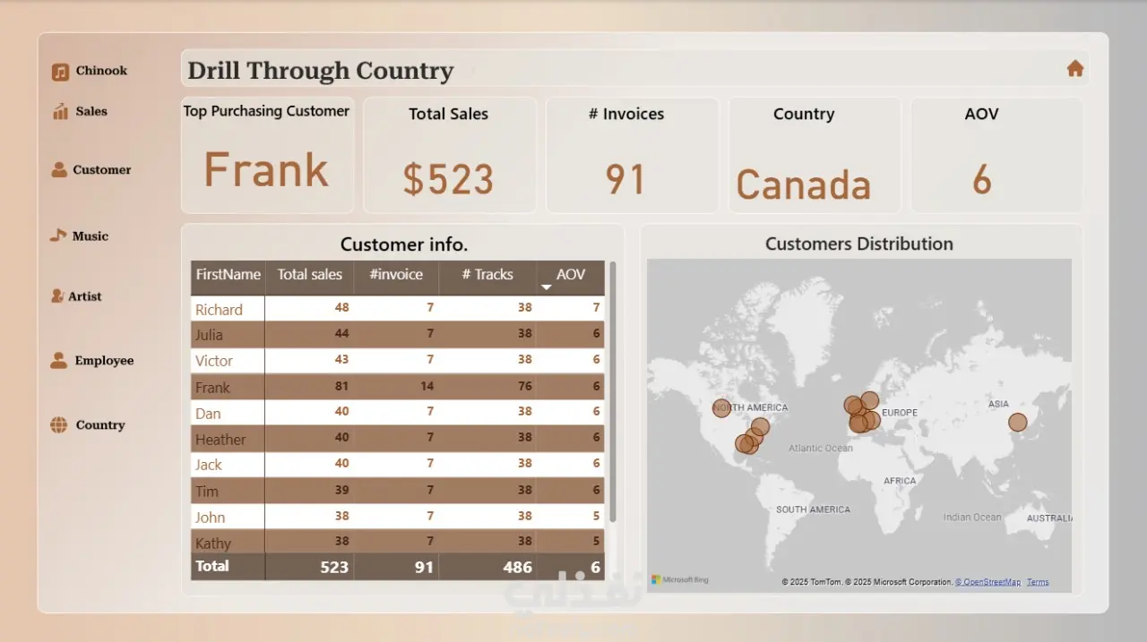The width and height of the screenshot is (1147, 642).
Task: Select the Asia customer bubble on map
Action: point(1018,422)
